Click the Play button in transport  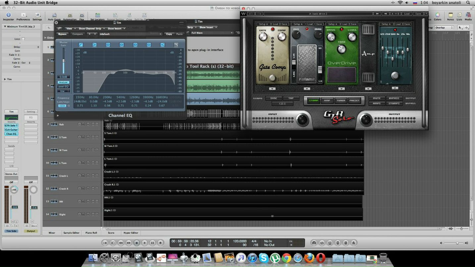tap(144, 243)
